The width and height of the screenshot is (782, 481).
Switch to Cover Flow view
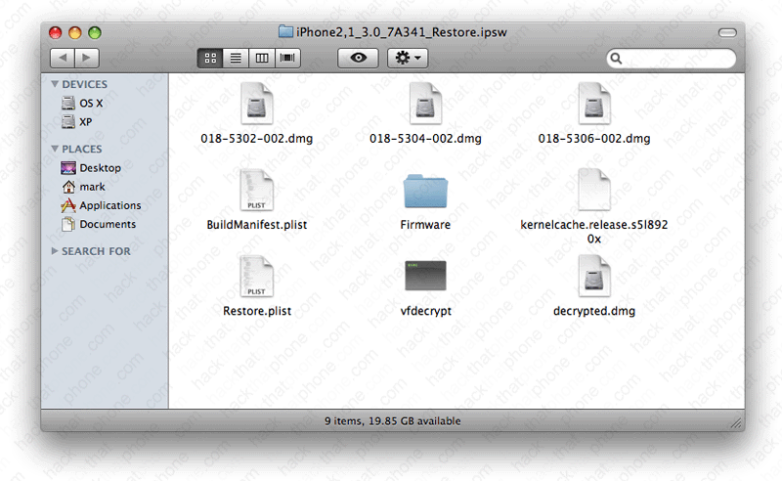click(x=287, y=59)
